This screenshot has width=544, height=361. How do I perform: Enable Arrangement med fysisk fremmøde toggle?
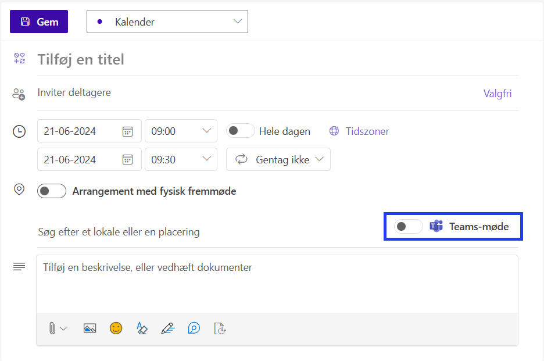pos(52,191)
